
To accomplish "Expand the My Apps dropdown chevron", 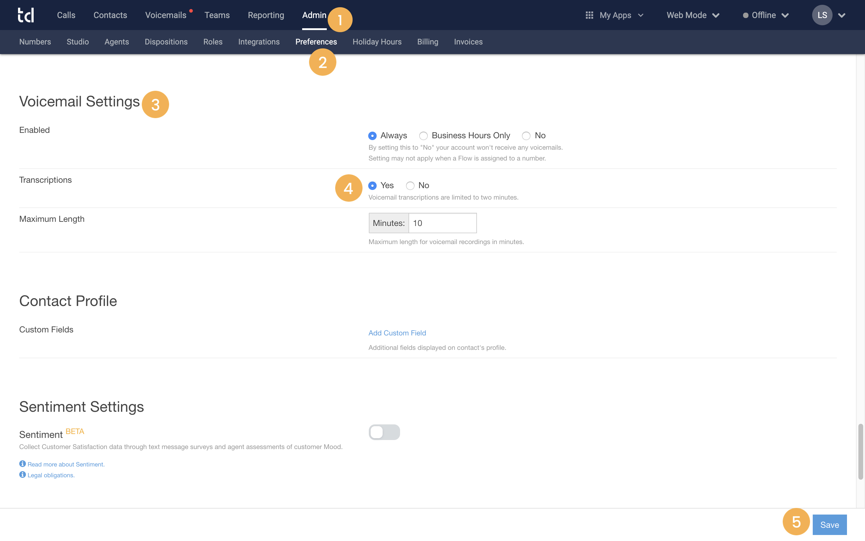I will (x=641, y=15).
